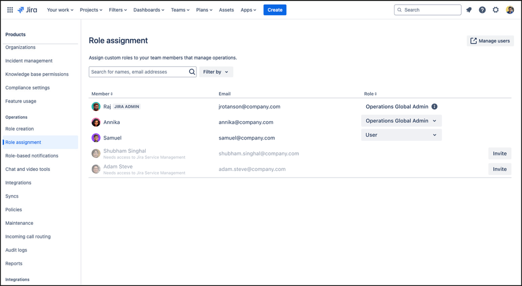
Task: Click email annika@company.com
Action: 246,122
